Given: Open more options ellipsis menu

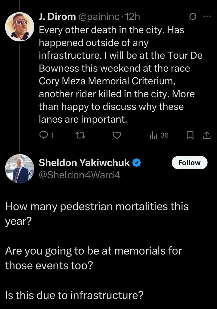Looking at the screenshot, I should click(207, 16).
